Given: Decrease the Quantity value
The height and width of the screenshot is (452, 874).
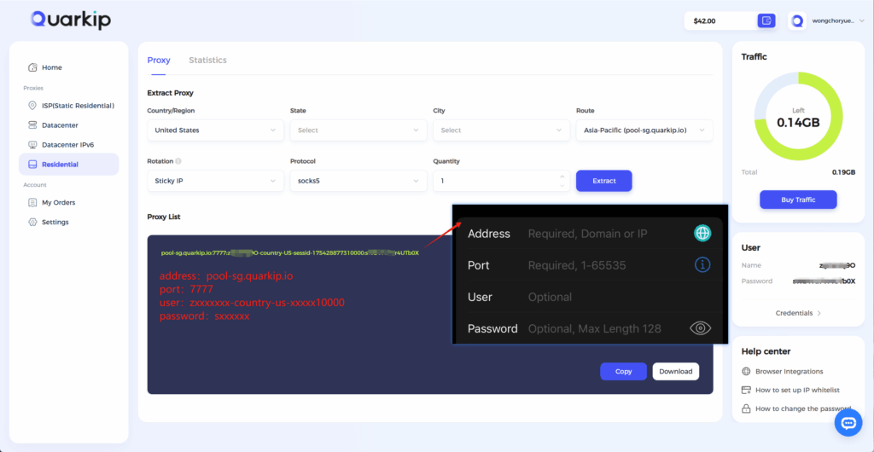Looking at the screenshot, I should point(562,185).
